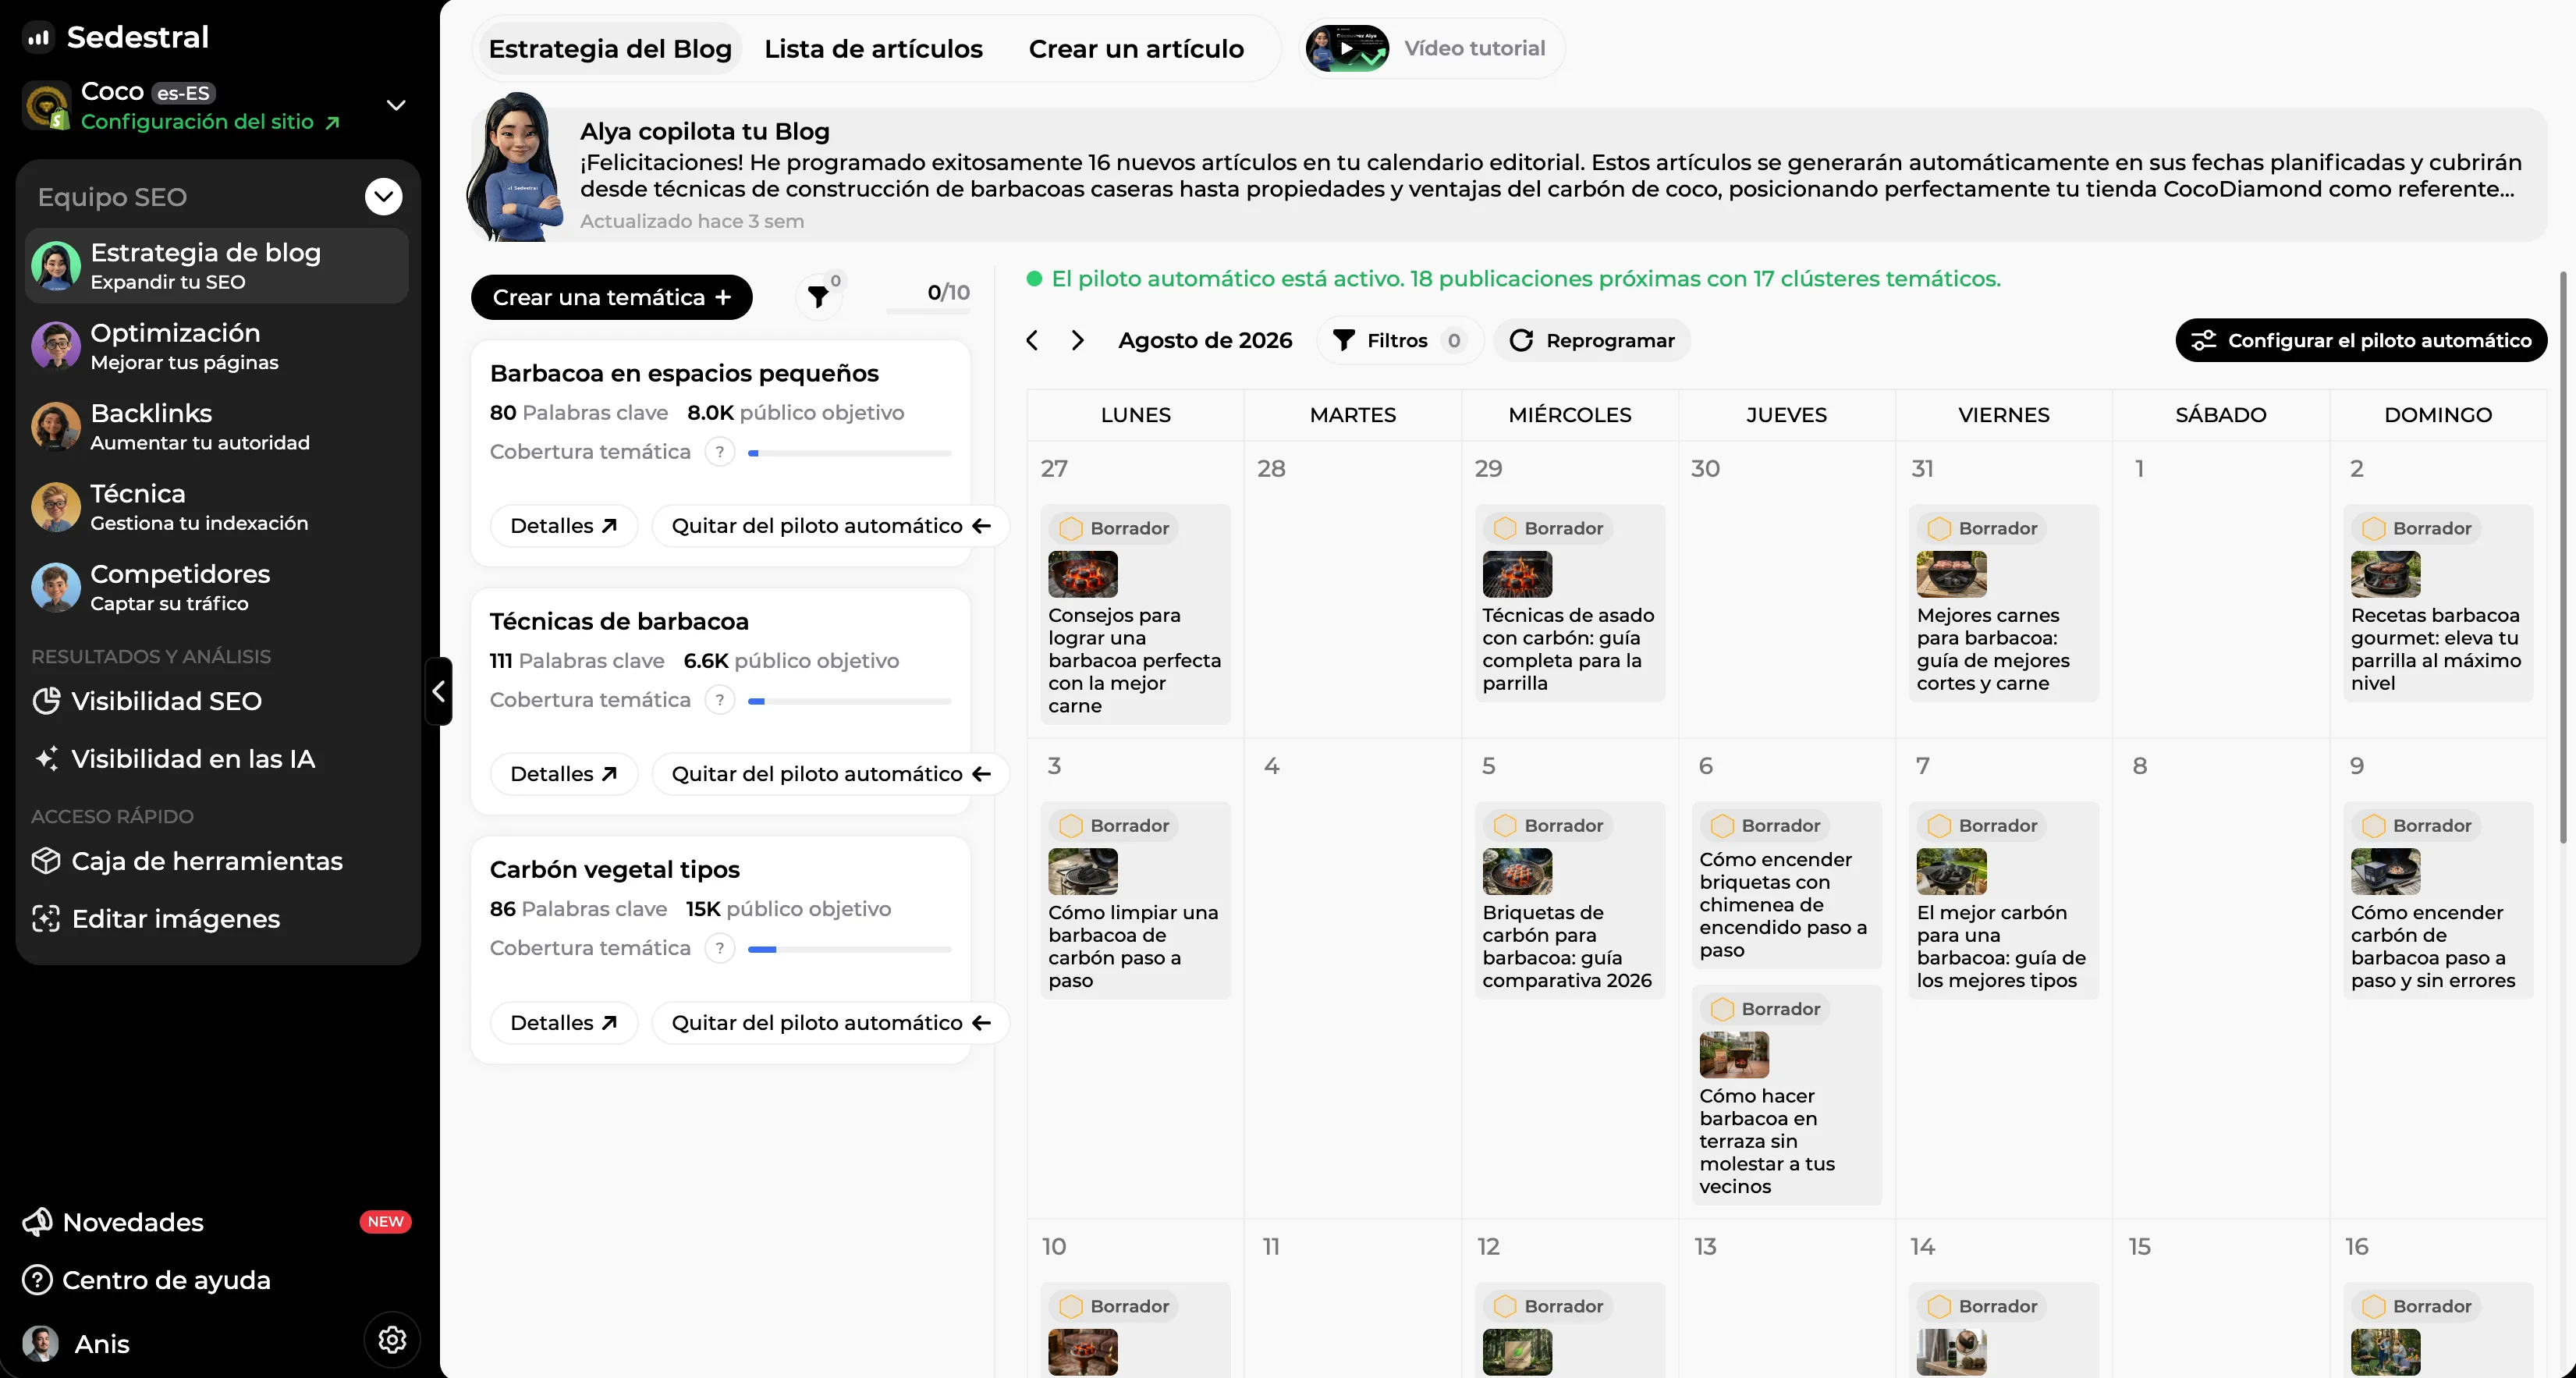
Task: Click the Alya assistant avatar
Action: coord(517,167)
